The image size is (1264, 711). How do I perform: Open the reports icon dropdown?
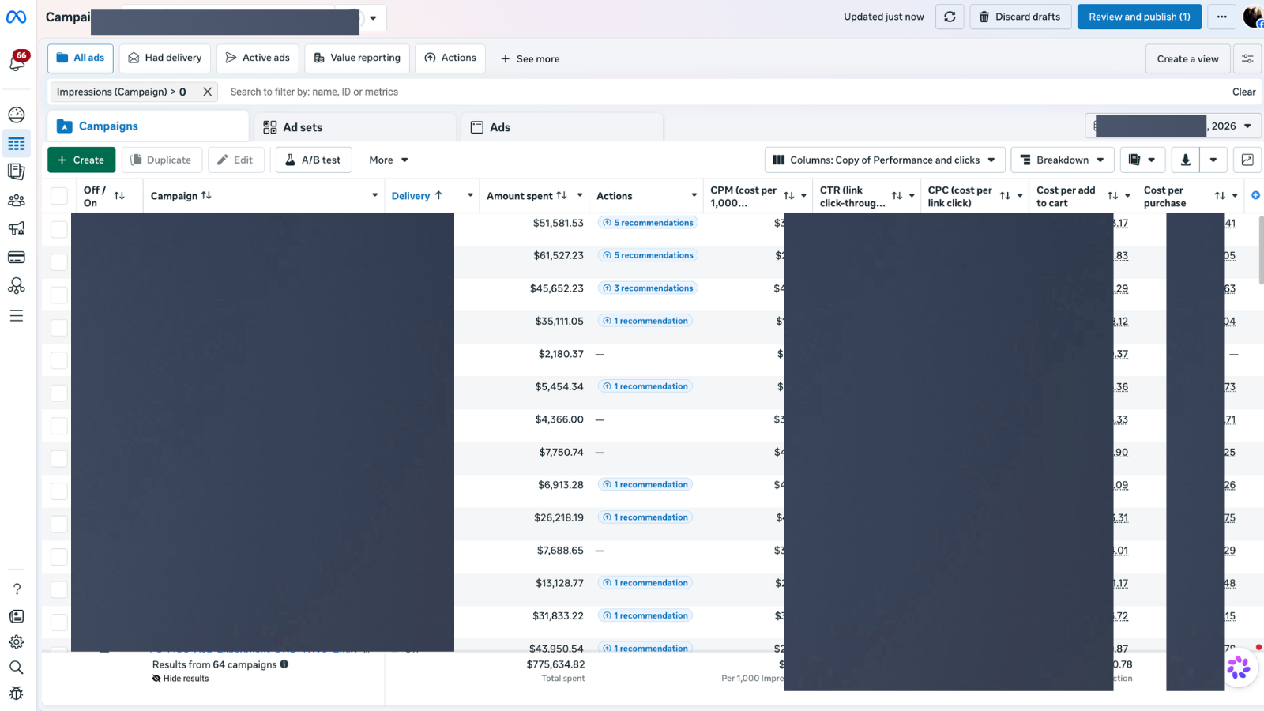tap(1142, 160)
